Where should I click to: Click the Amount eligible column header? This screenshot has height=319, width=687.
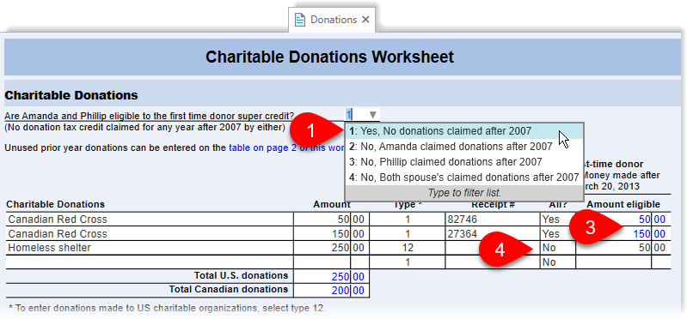[623, 204]
